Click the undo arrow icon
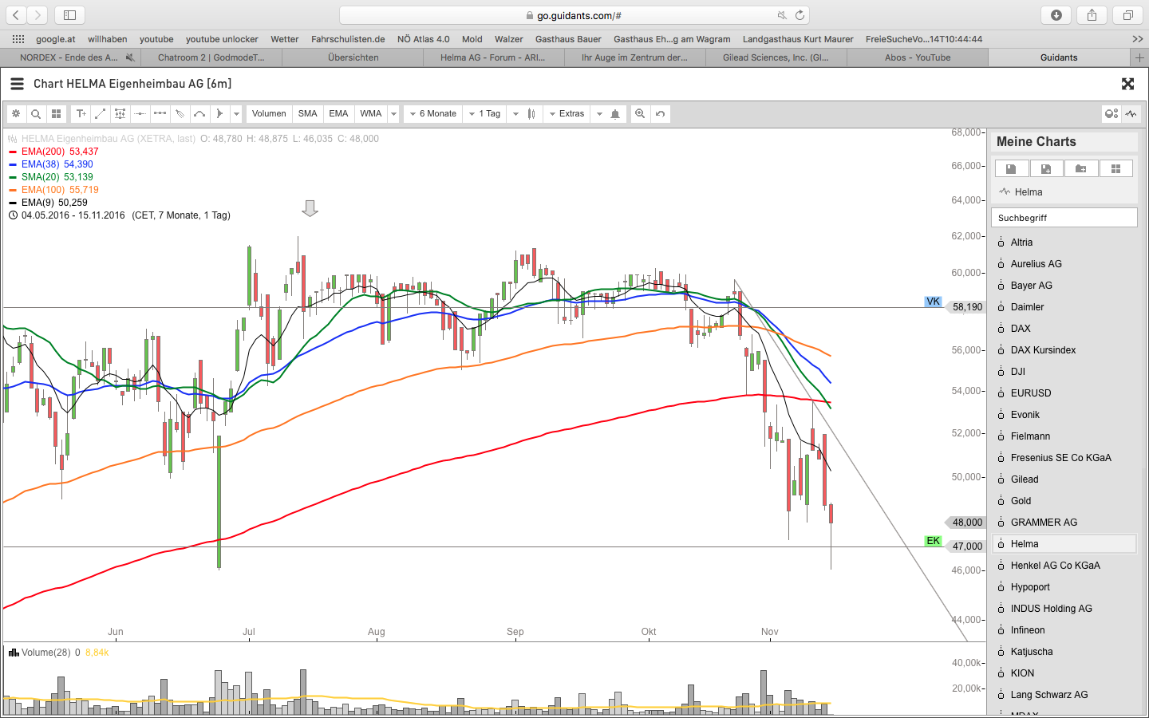 (x=660, y=114)
